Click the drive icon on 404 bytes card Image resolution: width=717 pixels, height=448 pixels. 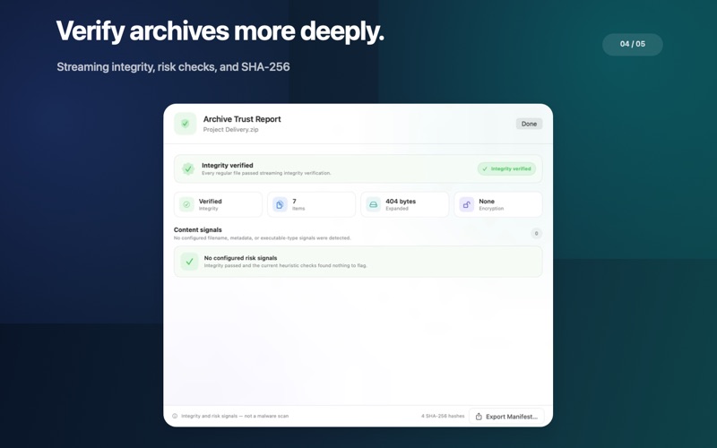[x=373, y=204]
